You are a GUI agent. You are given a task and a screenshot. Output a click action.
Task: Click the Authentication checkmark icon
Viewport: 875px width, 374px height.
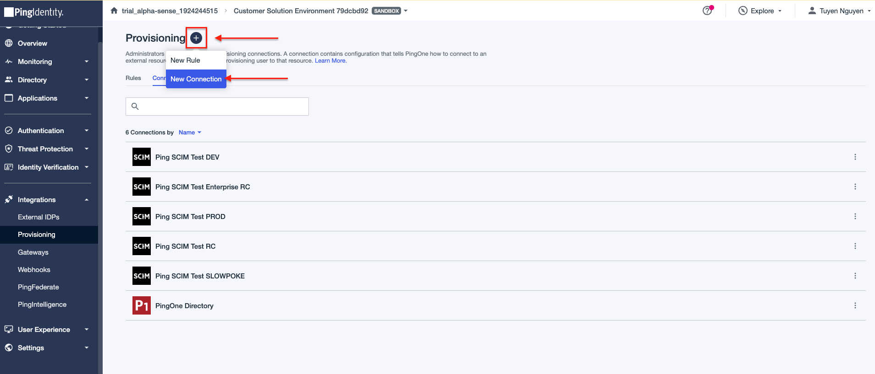pyautogui.click(x=9, y=130)
